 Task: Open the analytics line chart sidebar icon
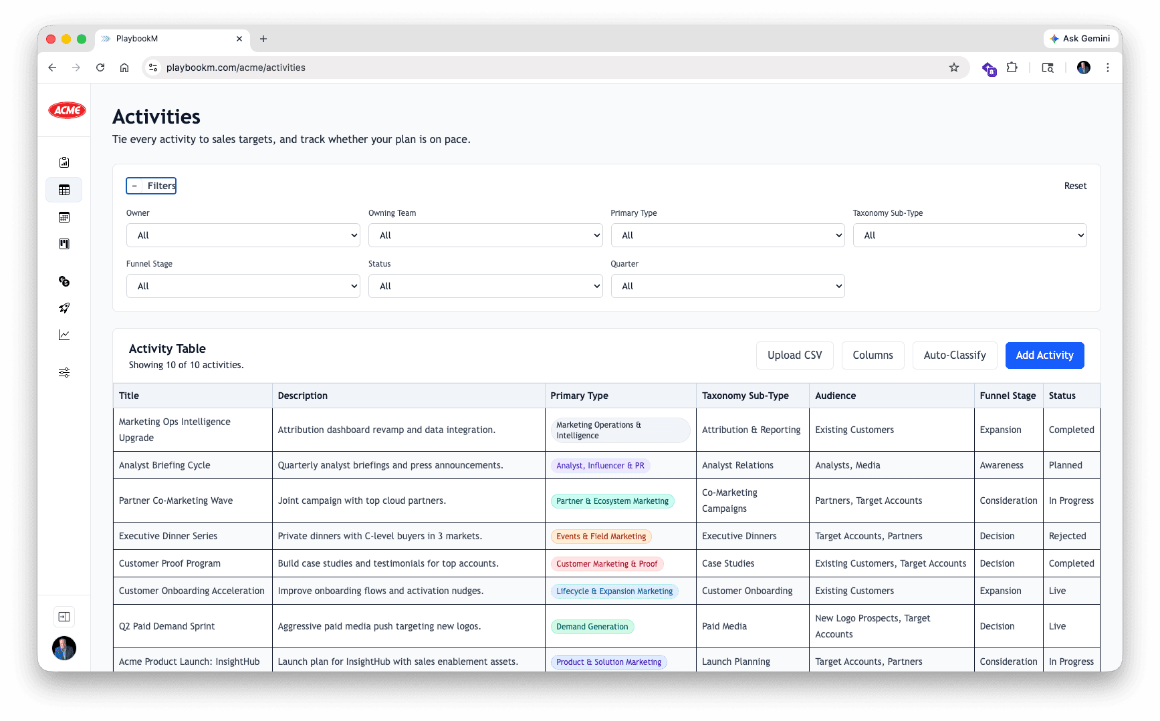pos(64,335)
